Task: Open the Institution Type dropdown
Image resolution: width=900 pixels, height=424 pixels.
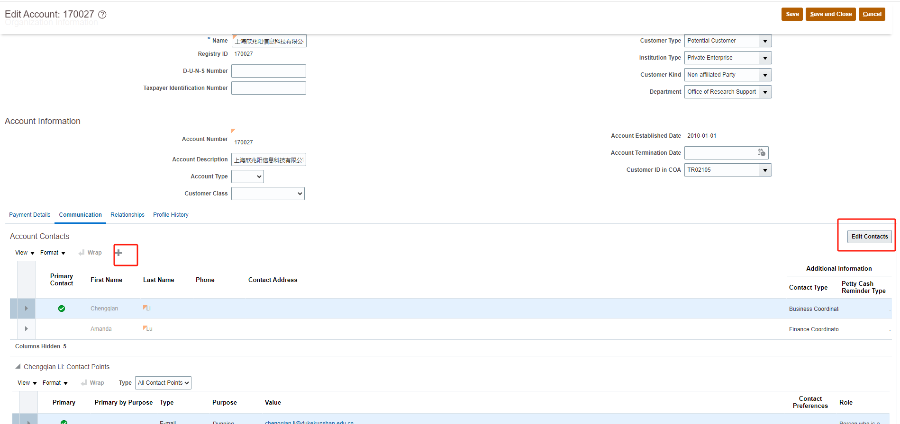Action: coord(765,58)
